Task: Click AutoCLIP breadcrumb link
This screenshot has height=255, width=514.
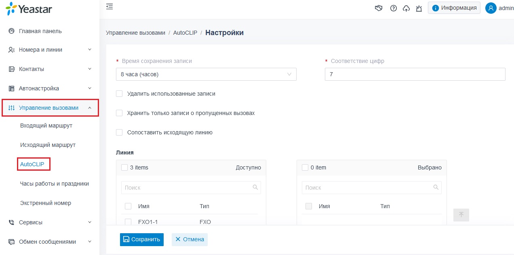Action: pyautogui.click(x=185, y=33)
